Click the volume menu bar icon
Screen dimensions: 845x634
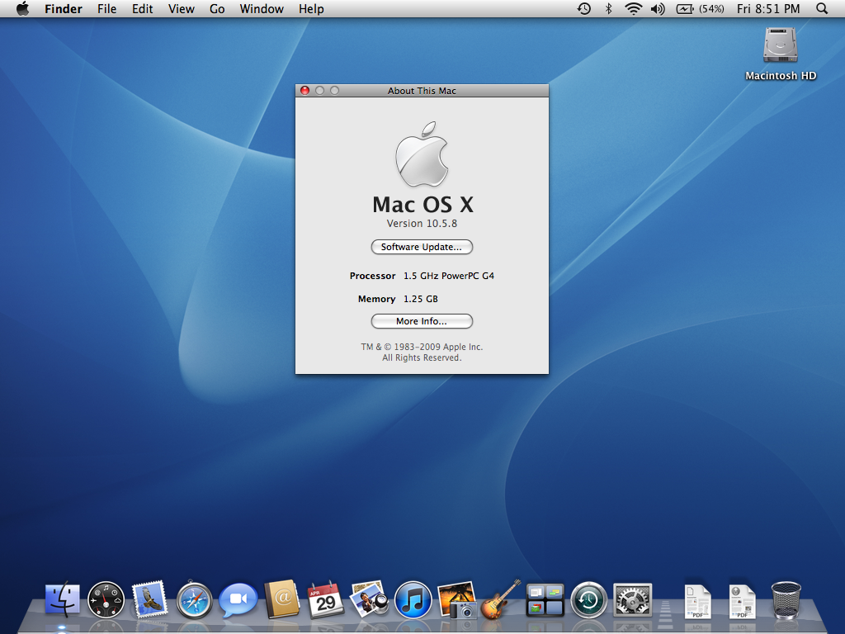pyautogui.click(x=658, y=8)
